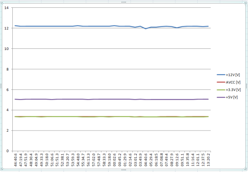Select the +3.3V [V] legend entry
This screenshot has width=248, height=172.
tap(229, 90)
